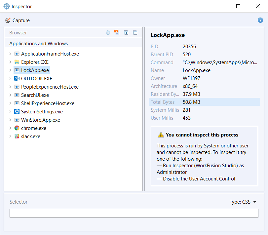Click the XML export icon in Browser toolbar
Screen dimensions: 268x235
[x=117, y=32]
